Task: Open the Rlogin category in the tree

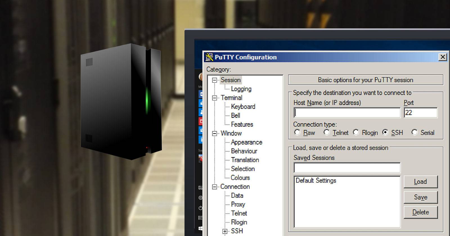Action: 239,222
